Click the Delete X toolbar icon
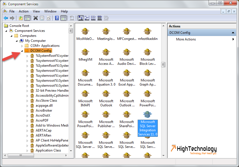Image resolution: width=239 pixels, height=167 pixels. 35,18
